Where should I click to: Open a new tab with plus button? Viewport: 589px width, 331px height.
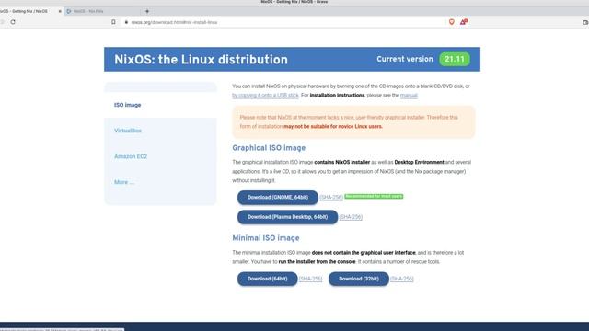click(x=147, y=11)
